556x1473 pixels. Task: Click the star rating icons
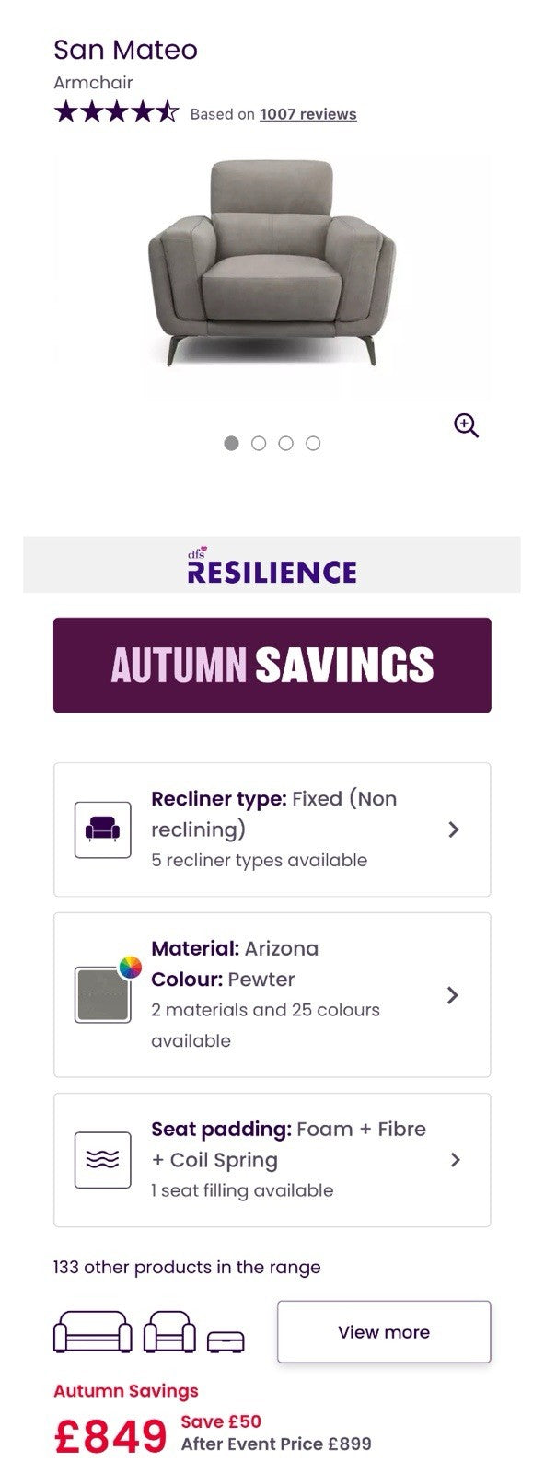pyautogui.click(x=116, y=113)
